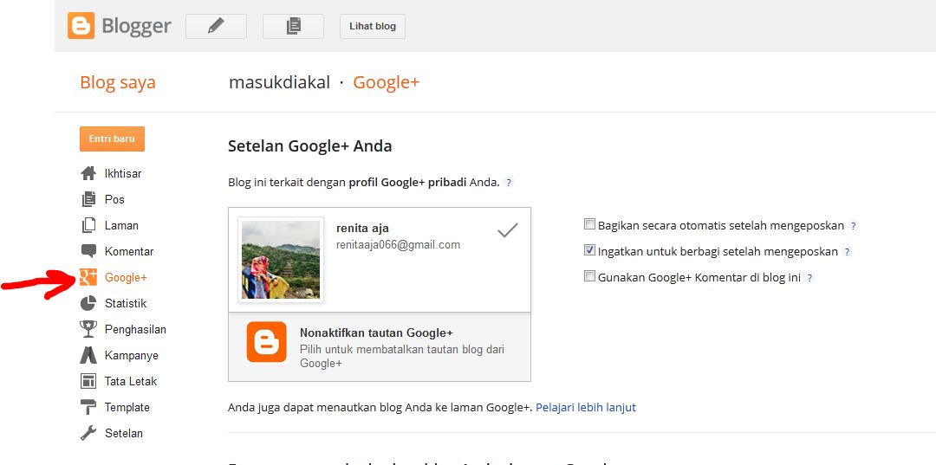Screen dimensions: 936x465
Task: Enable Gunakan Google+ Komentar di blog ini
Action: pyautogui.click(x=590, y=276)
